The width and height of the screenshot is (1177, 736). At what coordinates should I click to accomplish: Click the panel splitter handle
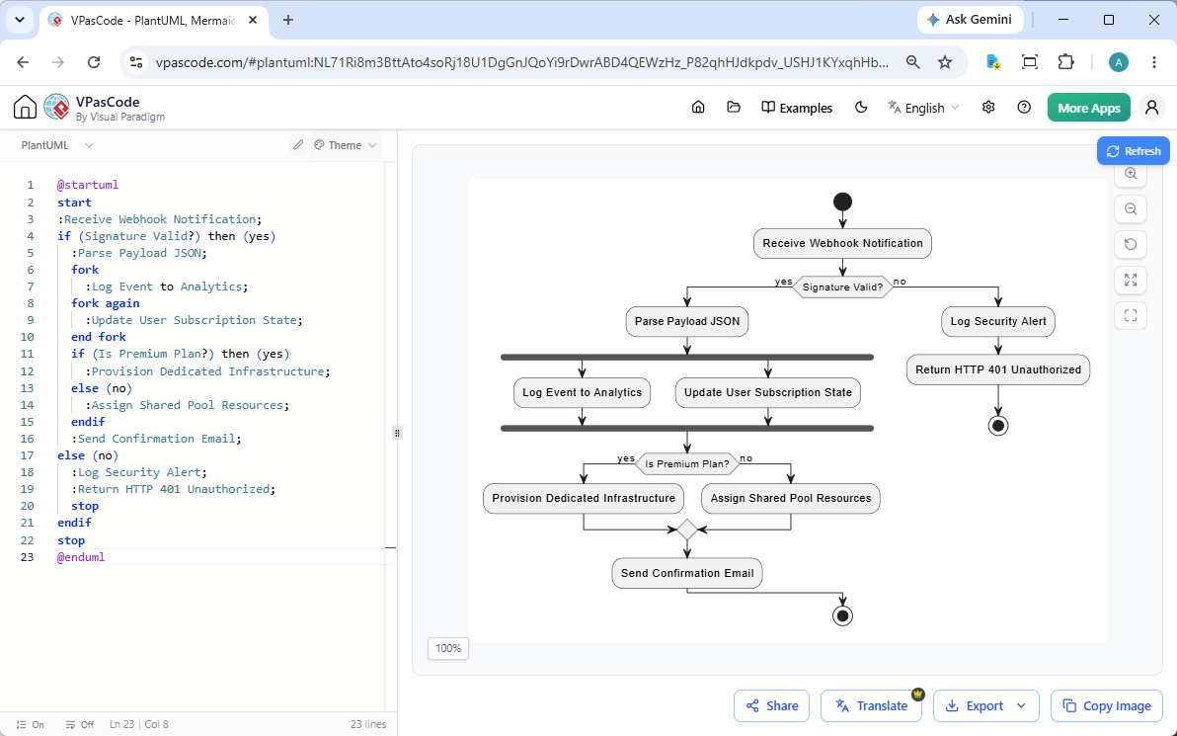[397, 433]
